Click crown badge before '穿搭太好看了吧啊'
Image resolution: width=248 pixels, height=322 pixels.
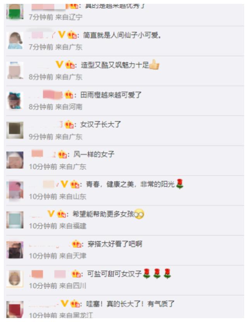tap(76, 244)
